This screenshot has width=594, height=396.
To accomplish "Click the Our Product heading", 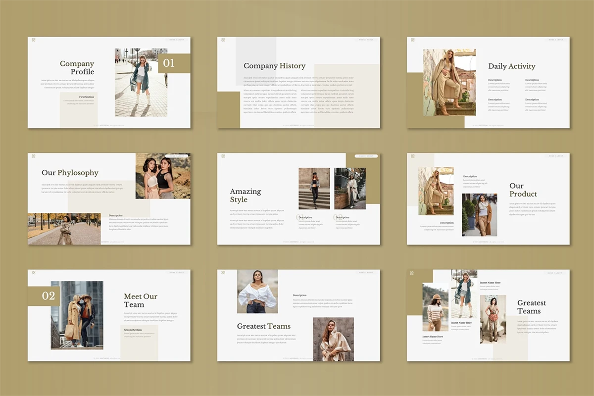I will pos(523,190).
